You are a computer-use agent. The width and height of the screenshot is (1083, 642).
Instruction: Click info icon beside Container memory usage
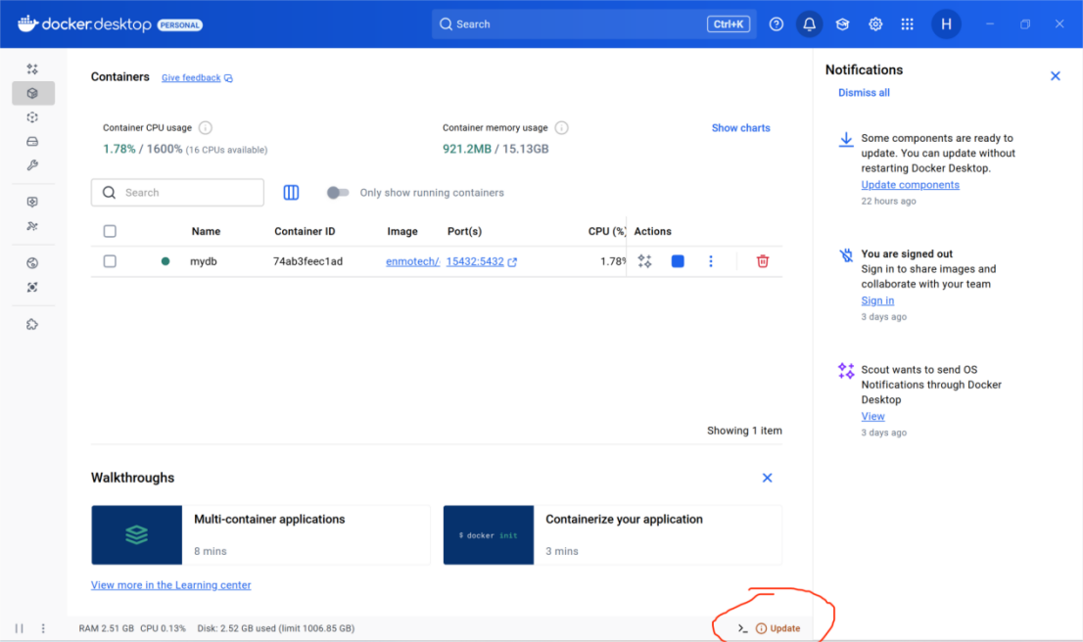coord(561,127)
